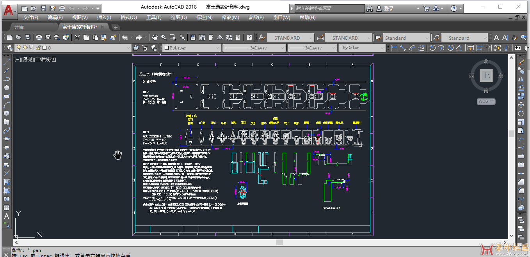The width and height of the screenshot is (530, 257).
Task: Open the QuickCalc calculator icon
Action: pos(238,37)
